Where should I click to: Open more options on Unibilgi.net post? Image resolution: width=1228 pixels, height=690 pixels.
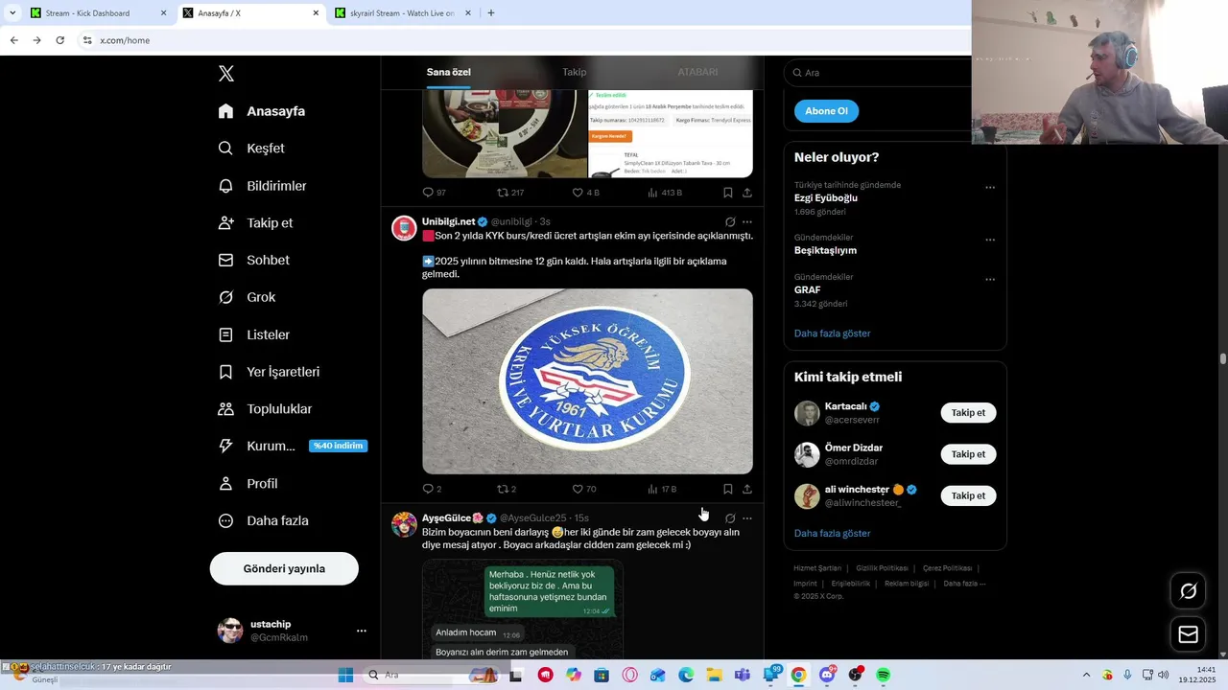tap(747, 222)
